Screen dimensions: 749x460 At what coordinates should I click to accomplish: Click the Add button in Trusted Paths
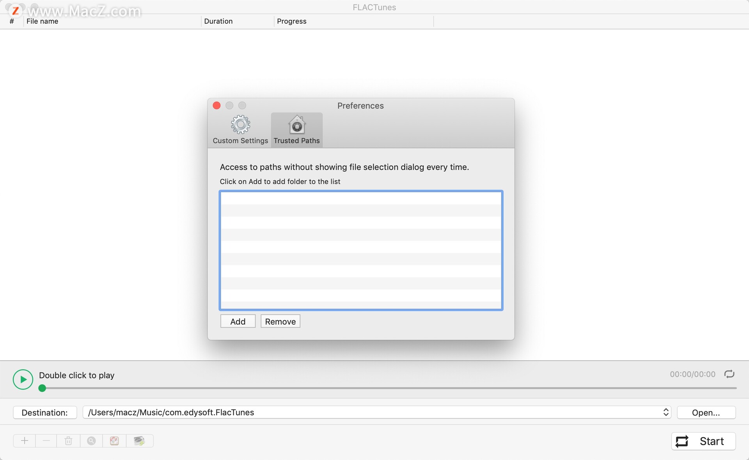pos(238,322)
